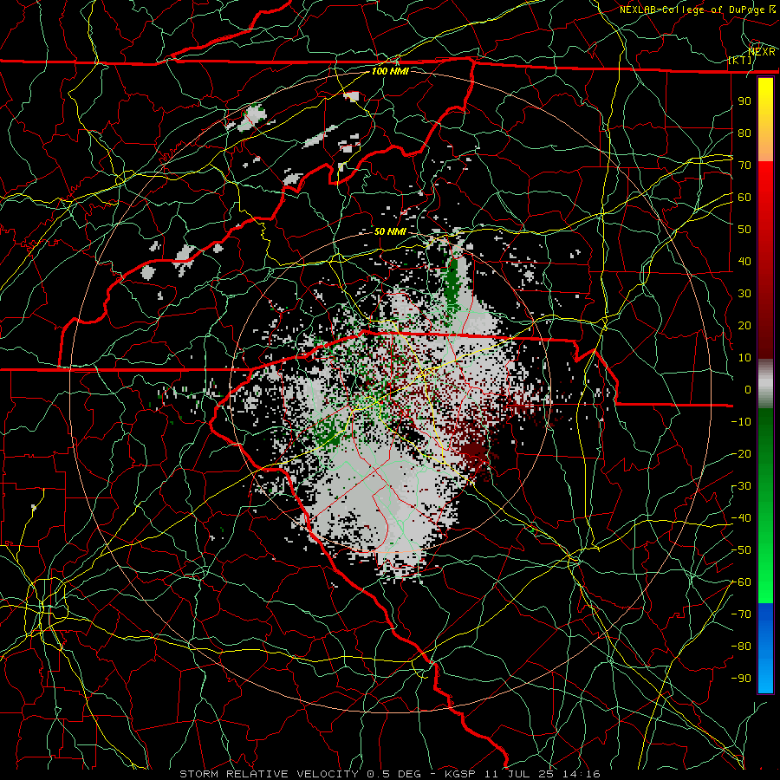
Task: Click the blue bottom segment of the color bar
Action: point(765,647)
